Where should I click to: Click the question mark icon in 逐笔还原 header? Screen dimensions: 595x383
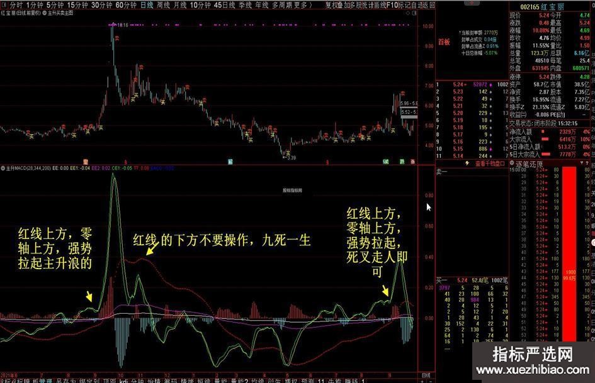(588, 163)
